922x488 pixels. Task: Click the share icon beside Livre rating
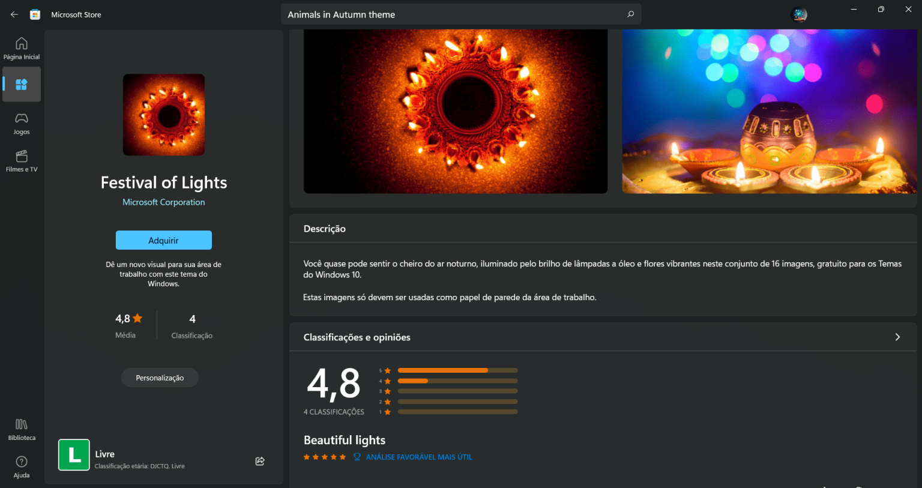260,461
